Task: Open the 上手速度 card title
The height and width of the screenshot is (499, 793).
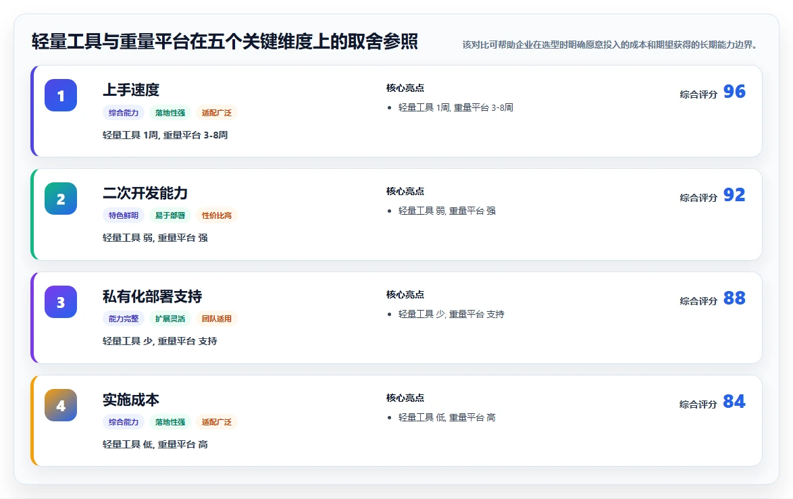Action: coord(131,90)
